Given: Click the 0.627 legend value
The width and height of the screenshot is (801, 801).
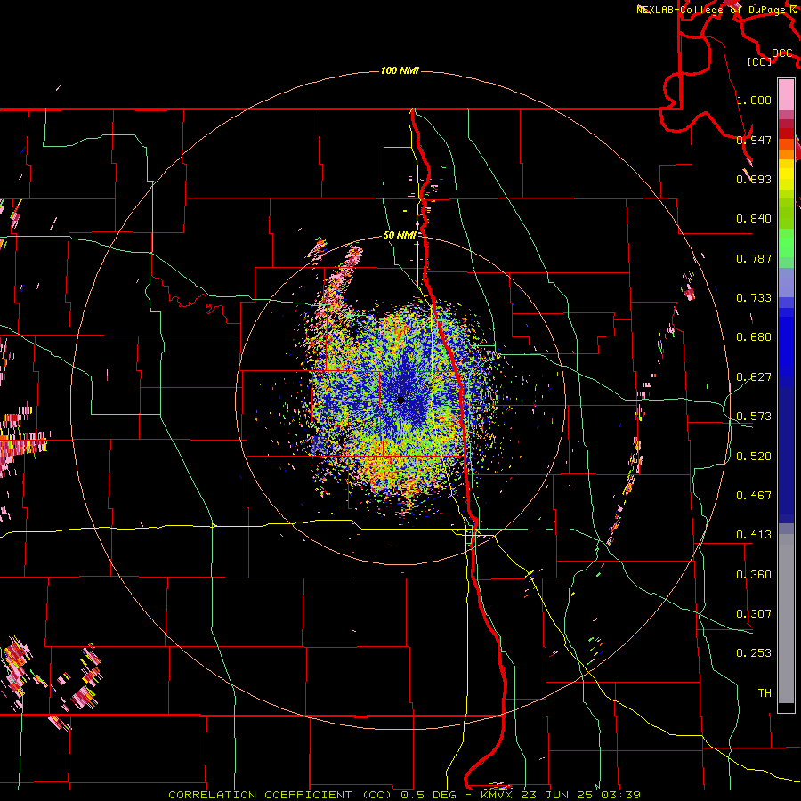Looking at the screenshot, I should pyautogui.click(x=754, y=376).
